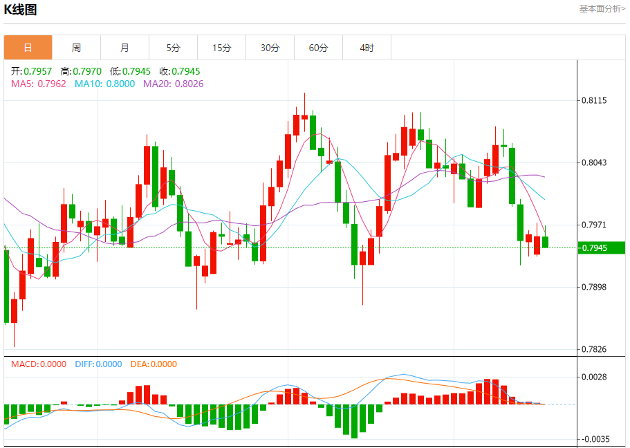This screenshot has height=448, width=630.
Task: Select the 15分 chart interval
Action: pos(221,48)
